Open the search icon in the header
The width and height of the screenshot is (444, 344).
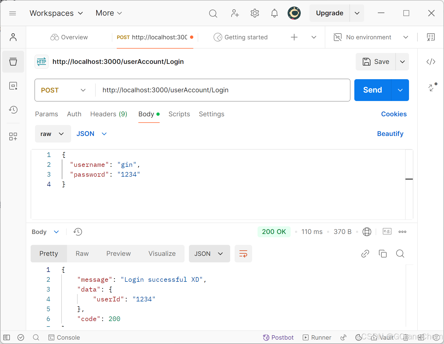(x=213, y=13)
